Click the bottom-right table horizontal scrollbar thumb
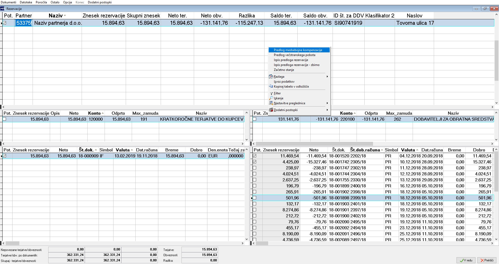The image size is (499, 264). click(262, 243)
